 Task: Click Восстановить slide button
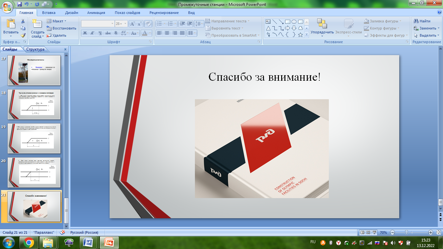[62, 28]
